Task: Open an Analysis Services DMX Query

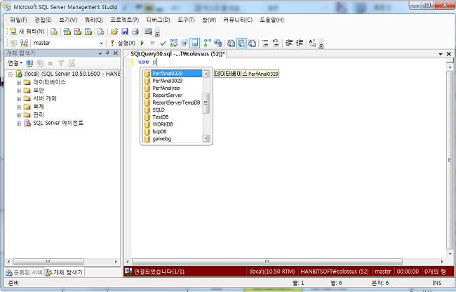Action: pos(77,32)
